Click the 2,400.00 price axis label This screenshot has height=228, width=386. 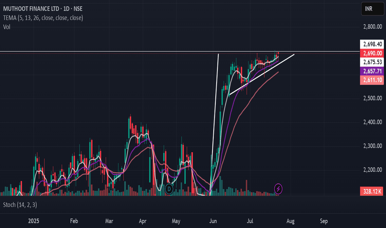click(373, 122)
